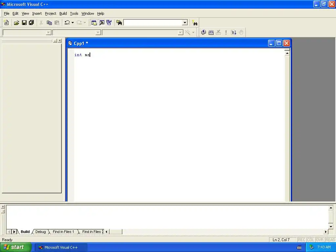Open the Edit menu
The height and width of the screenshot is (252, 336).
[15, 13]
